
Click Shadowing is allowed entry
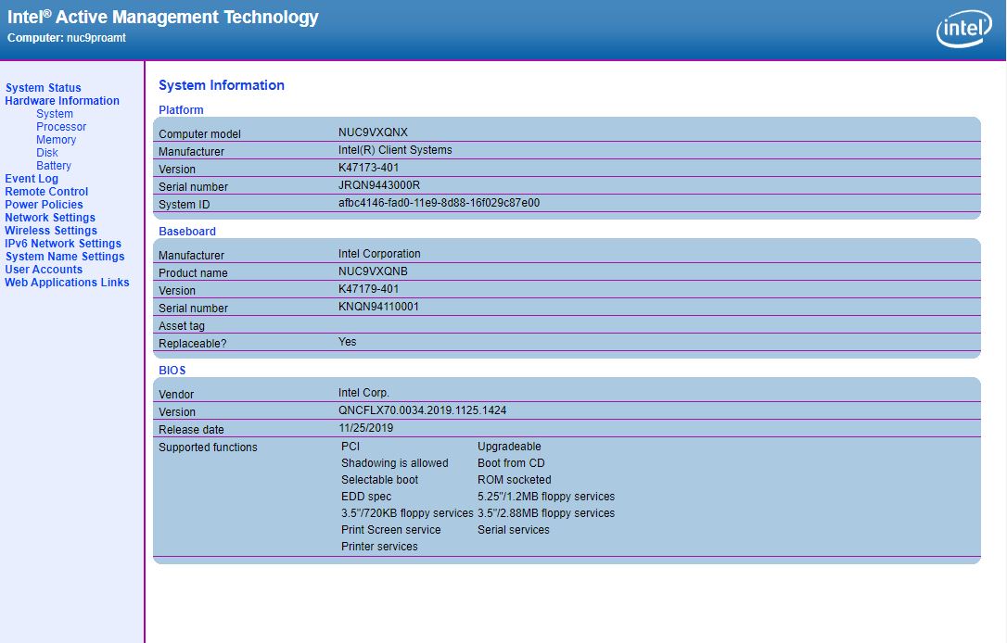click(x=395, y=462)
